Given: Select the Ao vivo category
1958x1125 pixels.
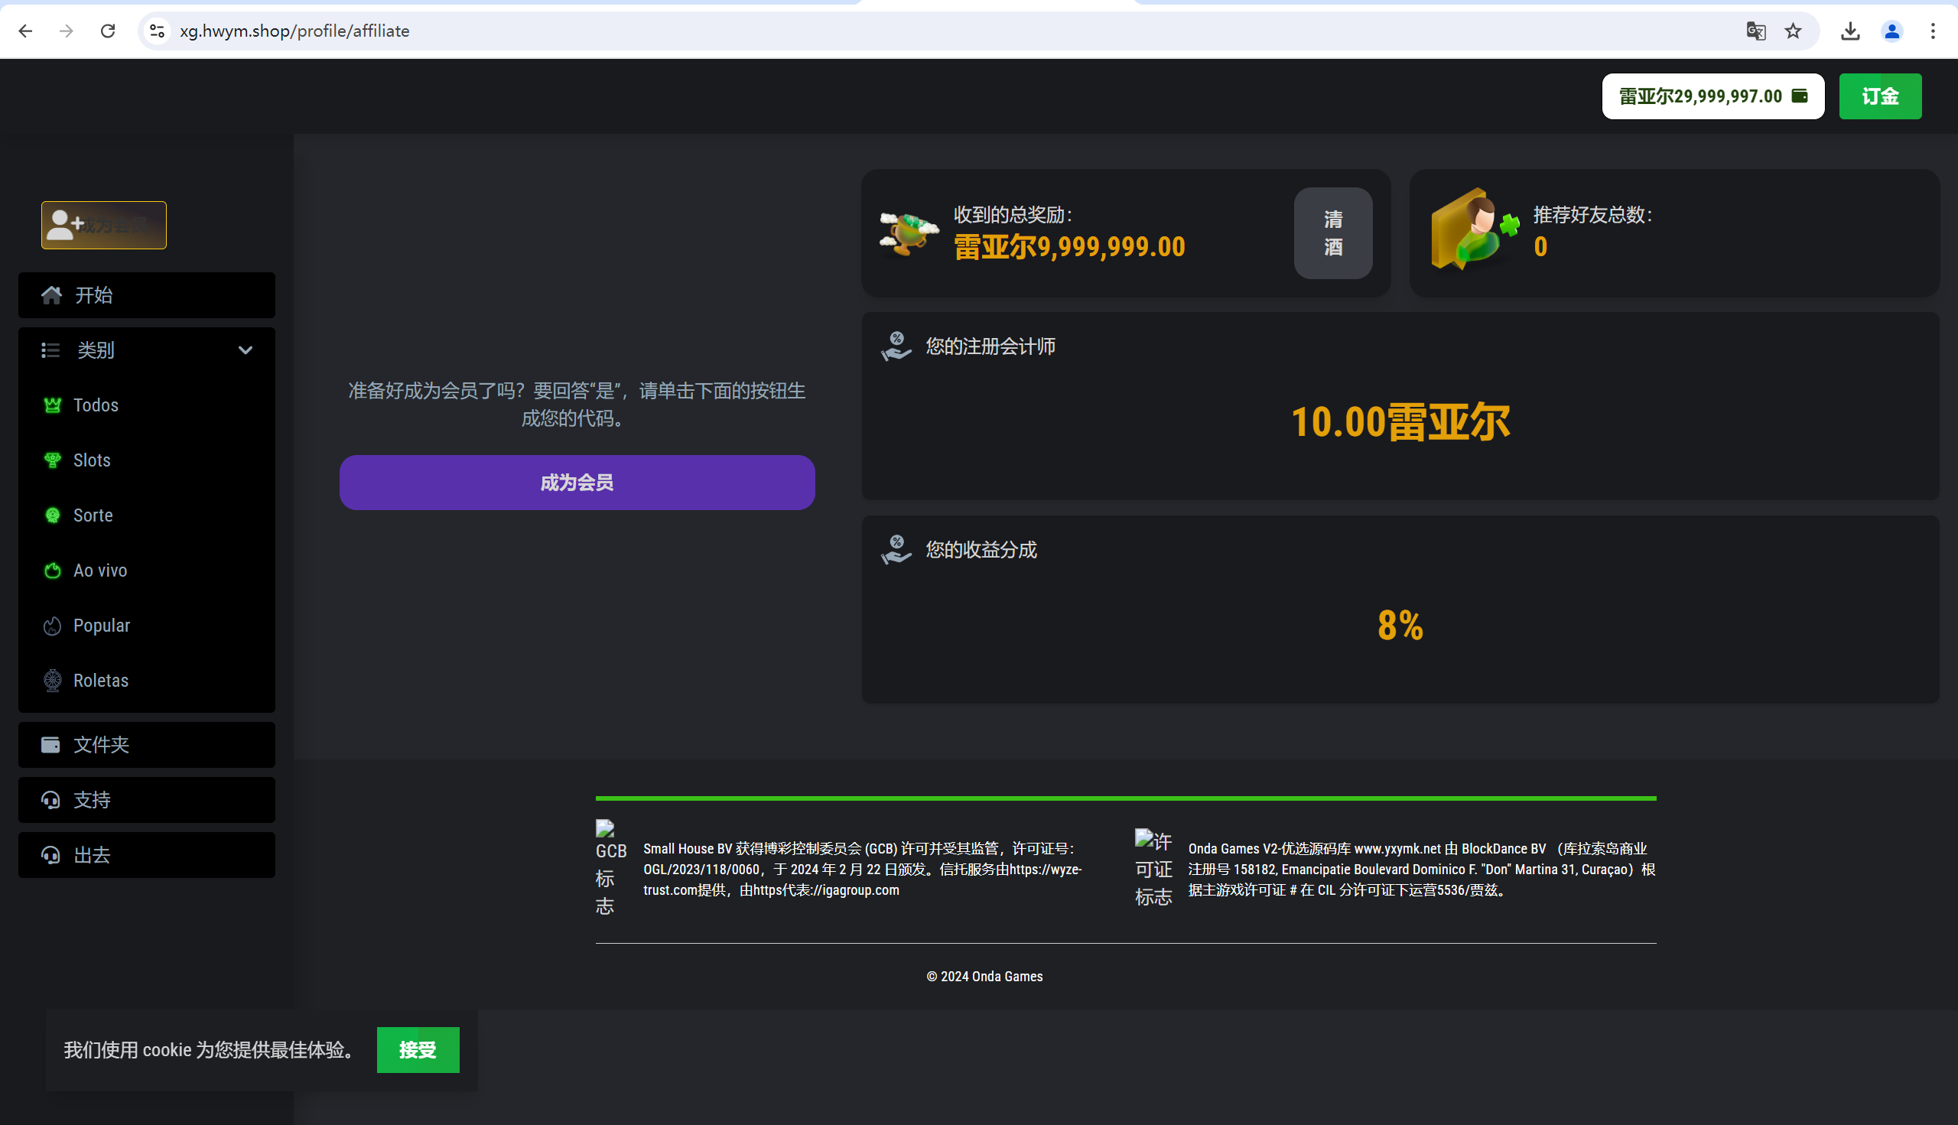Looking at the screenshot, I should click(99, 571).
